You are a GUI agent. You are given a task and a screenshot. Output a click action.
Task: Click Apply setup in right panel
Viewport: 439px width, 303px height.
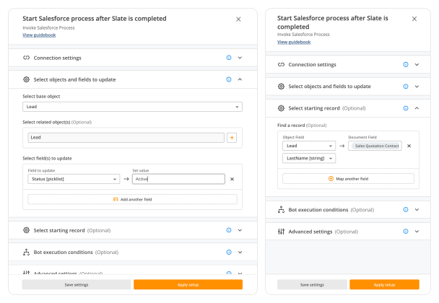coord(384,284)
